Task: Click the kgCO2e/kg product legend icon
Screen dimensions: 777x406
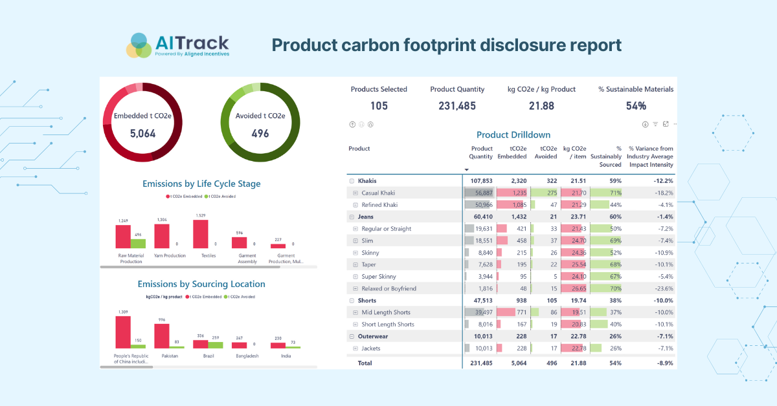Action: click(164, 297)
